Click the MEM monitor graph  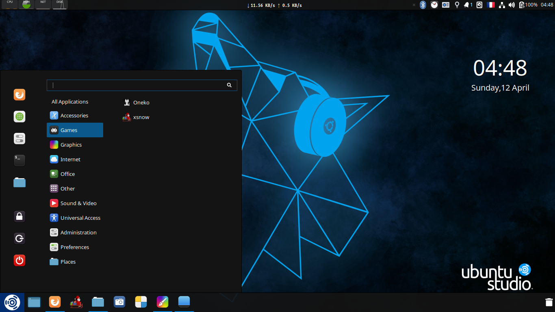coord(26,5)
